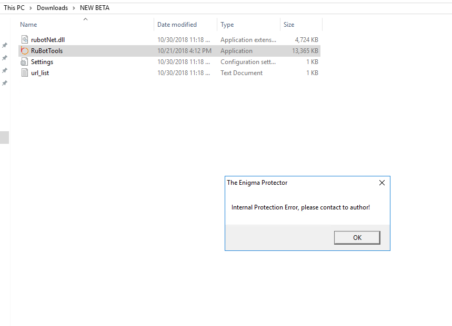This screenshot has height=326, width=452.
Task: Click the topmost pin icon in the sidebar
Action: click(5, 46)
